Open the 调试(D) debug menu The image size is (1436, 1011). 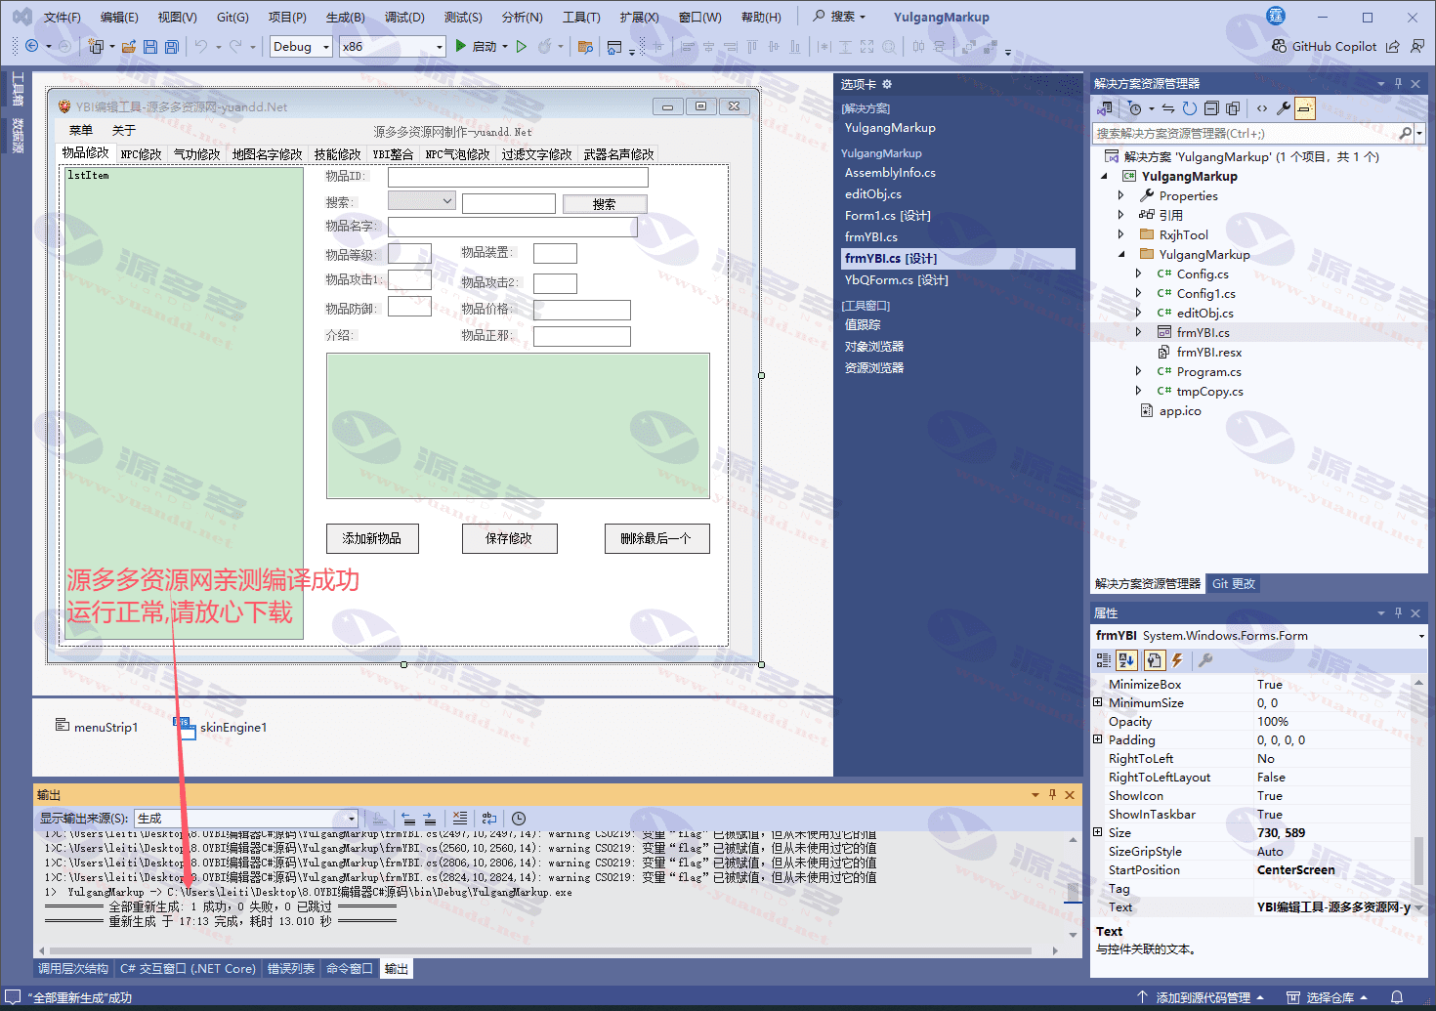tap(404, 17)
